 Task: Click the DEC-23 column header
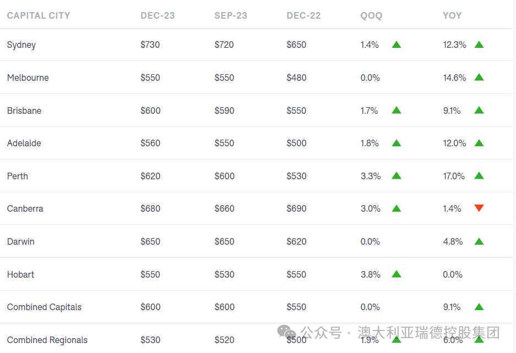pos(157,15)
